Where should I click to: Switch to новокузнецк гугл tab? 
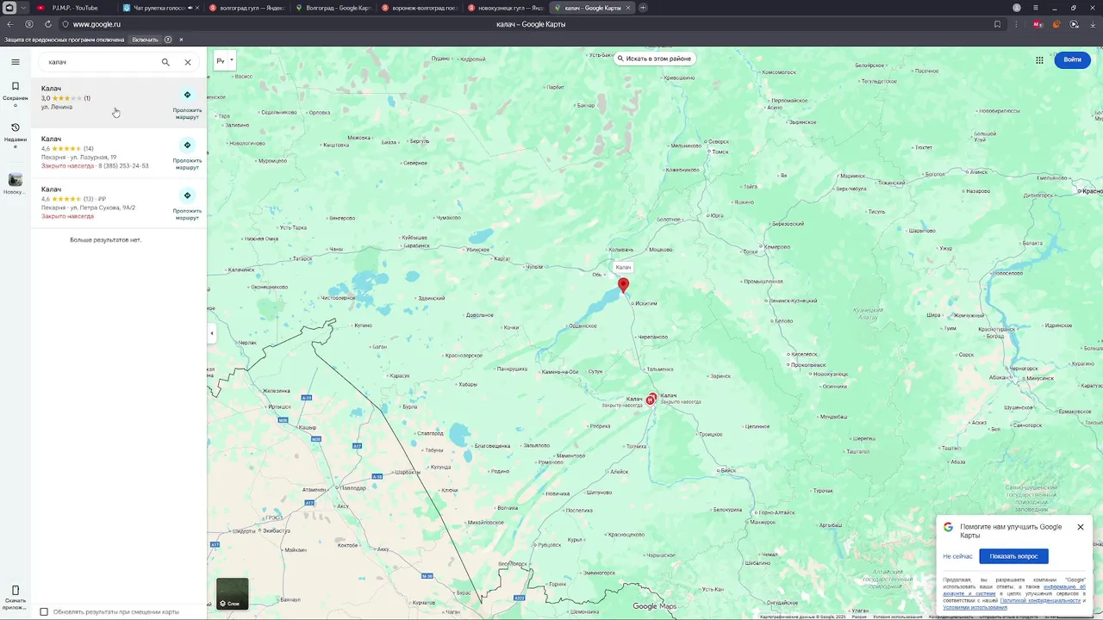[x=504, y=8]
